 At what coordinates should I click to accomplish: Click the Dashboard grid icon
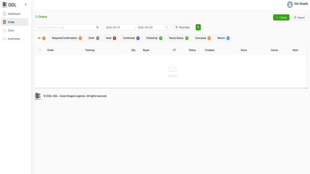pyautogui.click(x=4, y=14)
